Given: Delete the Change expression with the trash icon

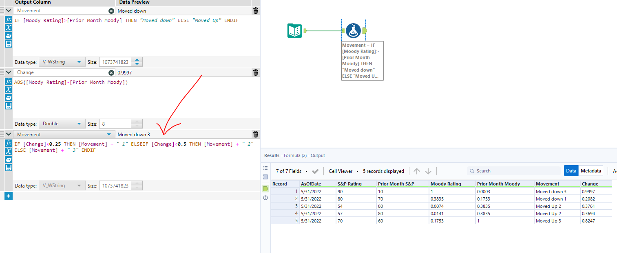Looking at the screenshot, I should (x=255, y=72).
